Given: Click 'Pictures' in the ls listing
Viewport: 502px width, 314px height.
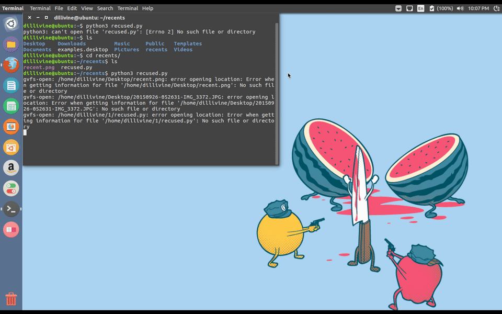Looking at the screenshot, I should 127,50.
